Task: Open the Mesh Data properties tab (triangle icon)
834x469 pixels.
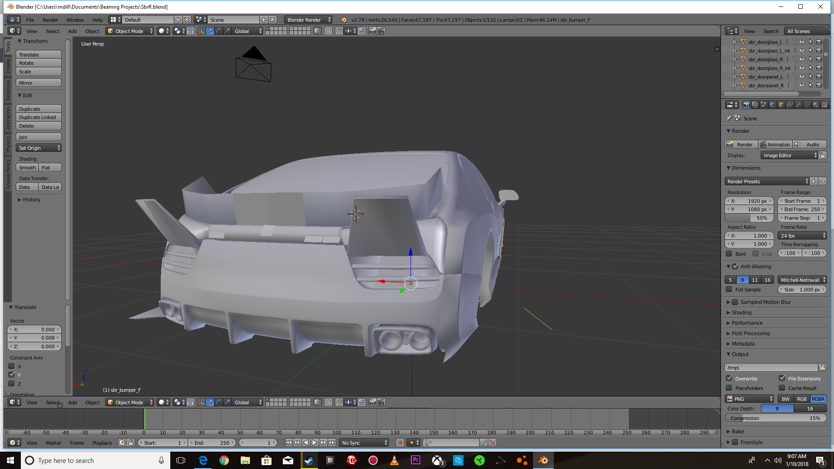Action: click(x=807, y=105)
